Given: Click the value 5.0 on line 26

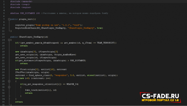Looking at the screenshot, I should pyautogui.click(x=72, y=75).
